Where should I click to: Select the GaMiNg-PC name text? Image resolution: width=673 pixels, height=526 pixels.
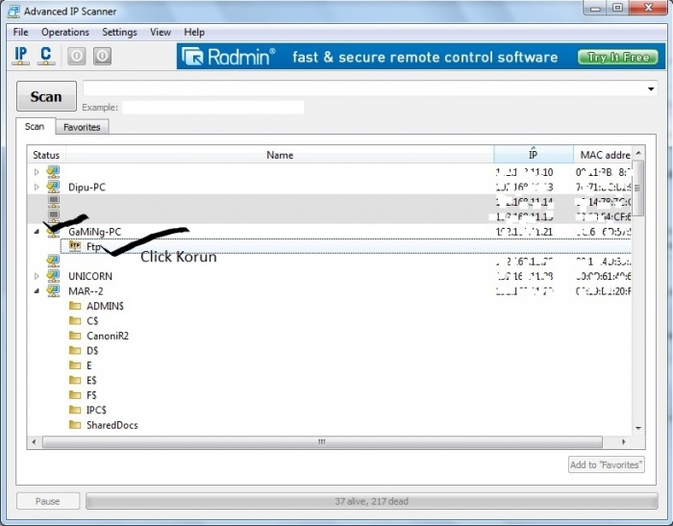(95, 232)
